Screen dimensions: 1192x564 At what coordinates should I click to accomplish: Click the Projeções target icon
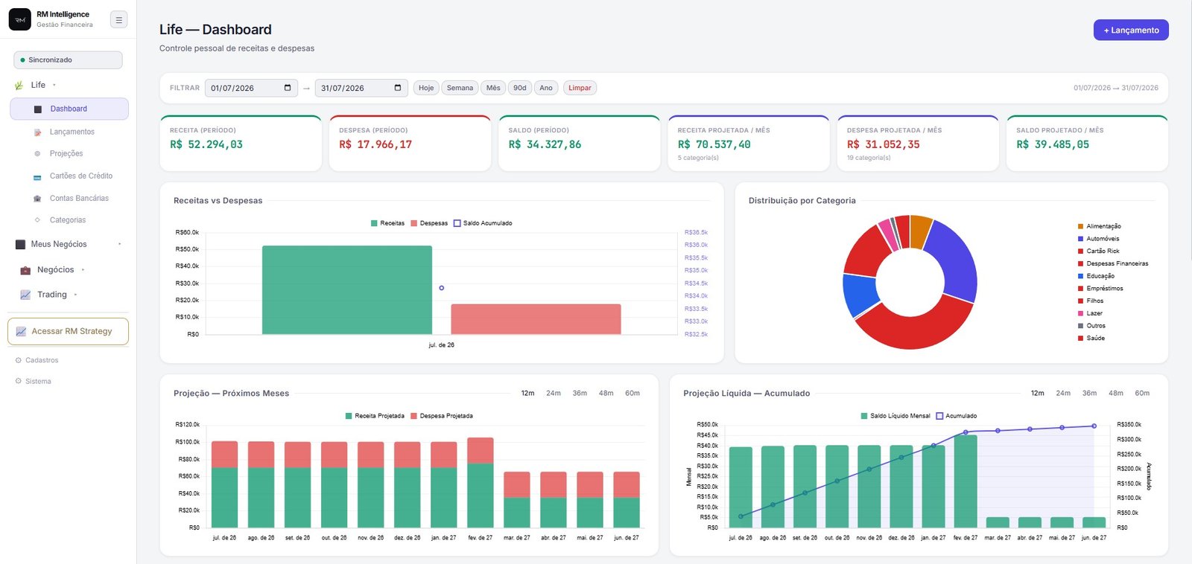point(38,154)
